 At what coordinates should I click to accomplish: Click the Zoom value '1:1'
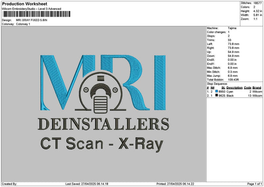(x=255, y=19)
